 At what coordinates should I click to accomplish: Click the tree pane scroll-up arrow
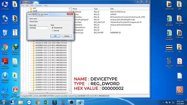click(70, 8)
